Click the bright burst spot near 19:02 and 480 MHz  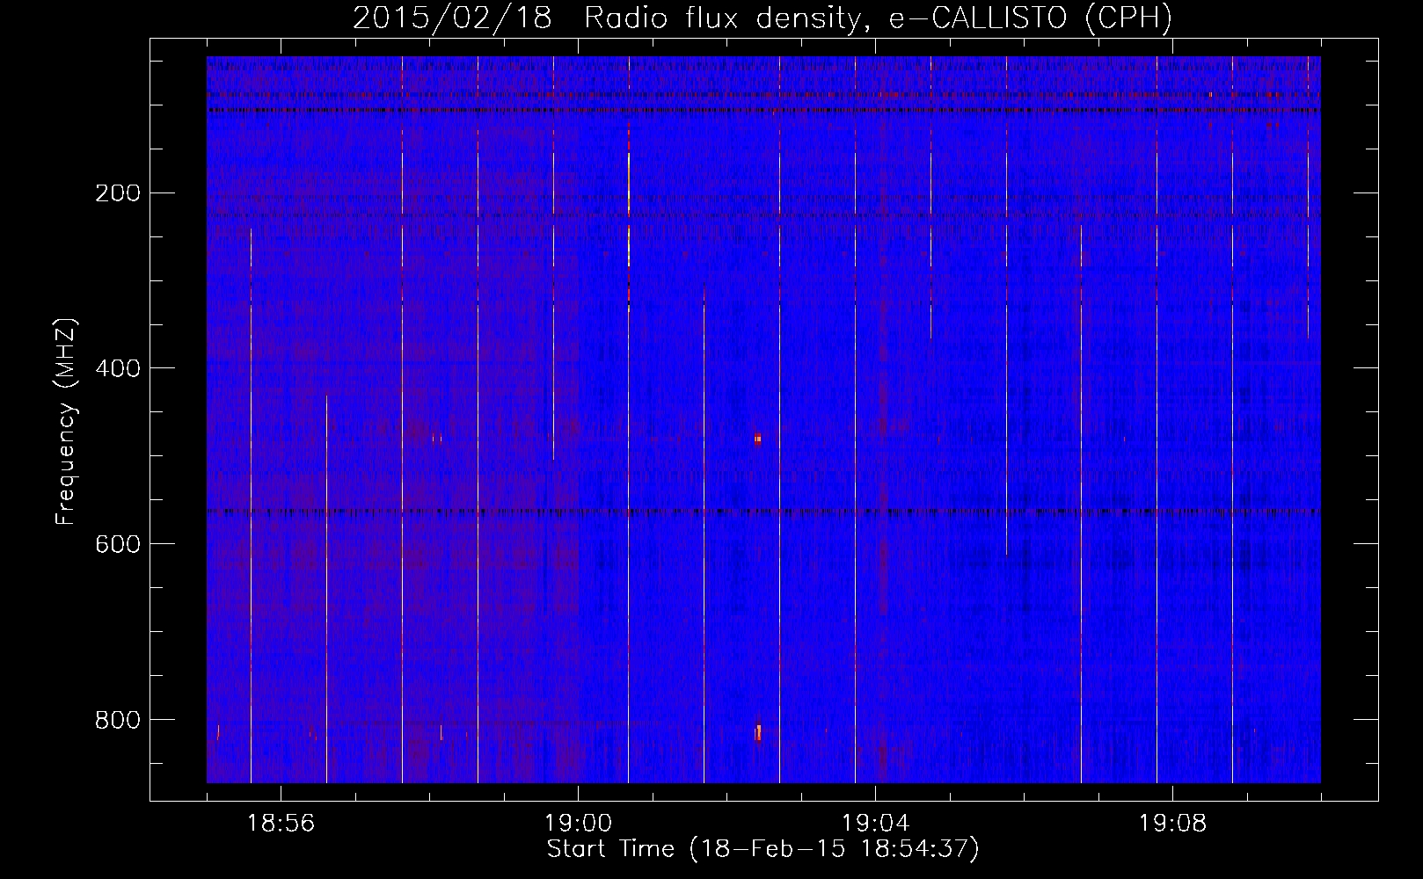coord(757,438)
